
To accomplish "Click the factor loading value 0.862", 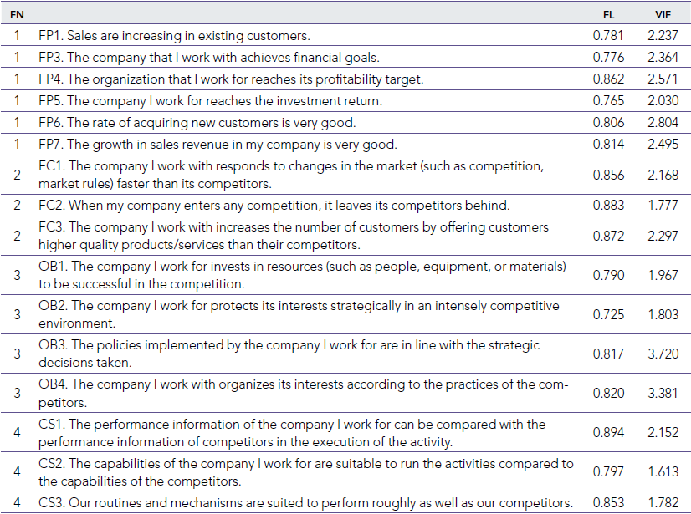I will coord(608,79).
